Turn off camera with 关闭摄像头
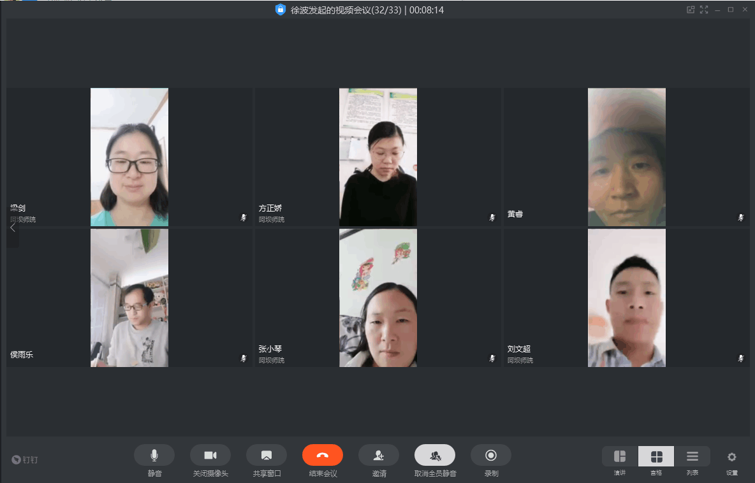 coord(210,455)
